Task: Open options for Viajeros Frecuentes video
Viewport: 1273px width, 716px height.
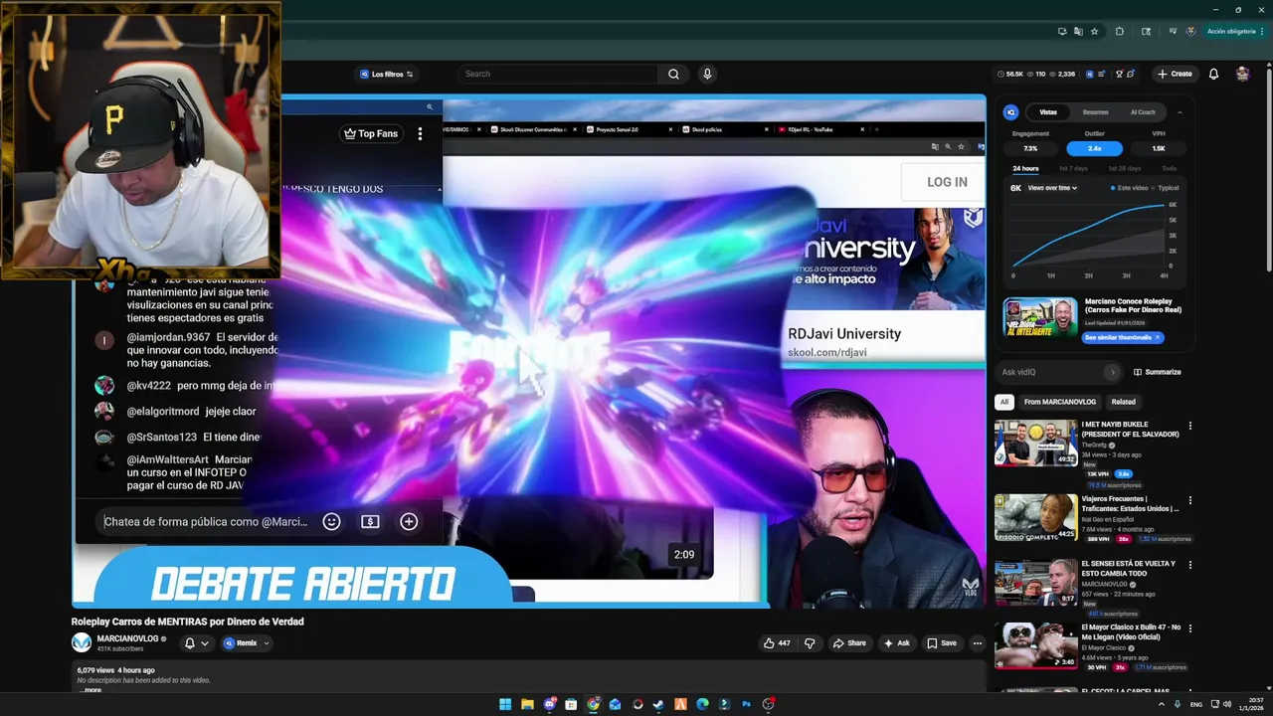Action: tap(1189, 500)
